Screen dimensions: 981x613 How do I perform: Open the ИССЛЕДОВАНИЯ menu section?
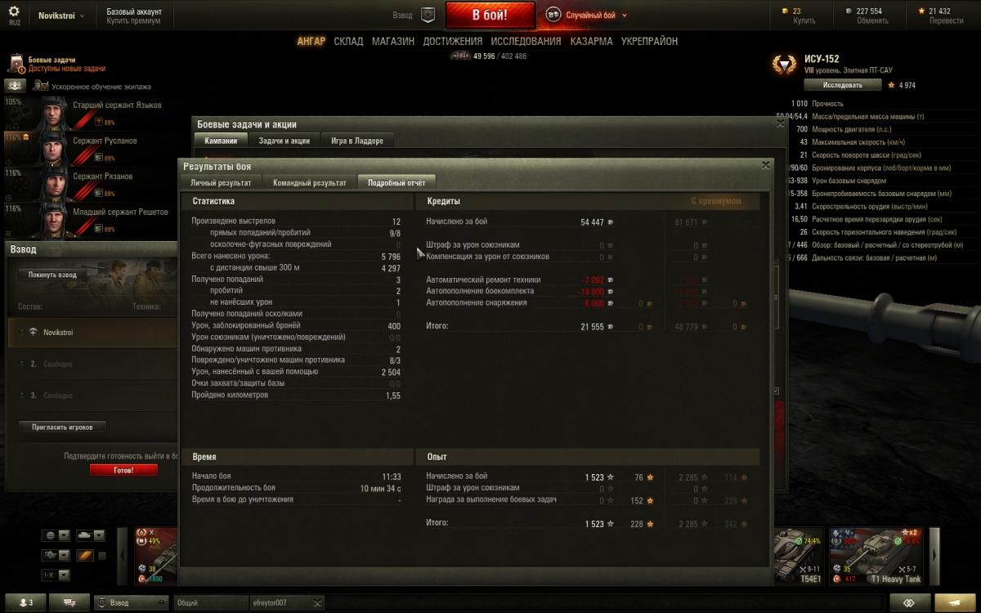tap(526, 41)
